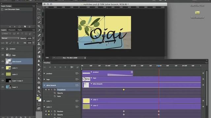Select the Clone Stamp tool
Image resolution: width=211 pixels, height=118 pixels.
[39, 44]
